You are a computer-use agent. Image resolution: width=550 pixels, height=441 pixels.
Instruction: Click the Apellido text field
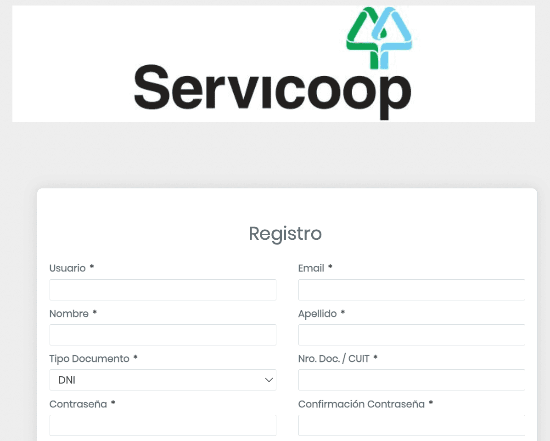(x=411, y=334)
